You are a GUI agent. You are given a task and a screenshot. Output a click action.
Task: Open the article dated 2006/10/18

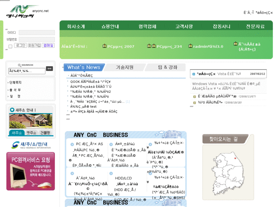pyautogui.click(x=210, y=102)
